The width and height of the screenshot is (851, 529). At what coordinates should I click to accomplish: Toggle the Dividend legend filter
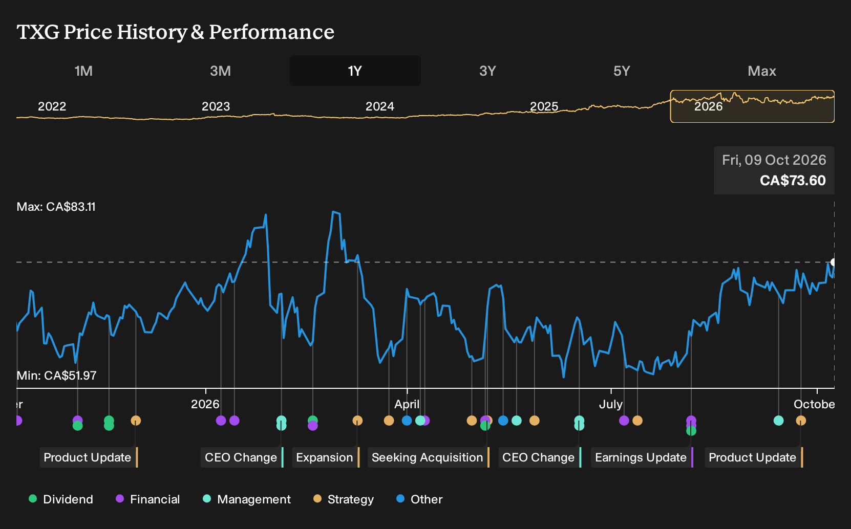(x=61, y=499)
